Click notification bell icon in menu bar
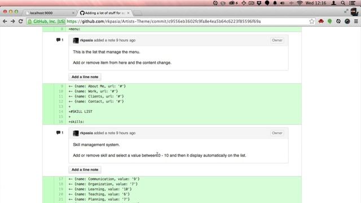The image size is (361, 203). click(x=275, y=3)
